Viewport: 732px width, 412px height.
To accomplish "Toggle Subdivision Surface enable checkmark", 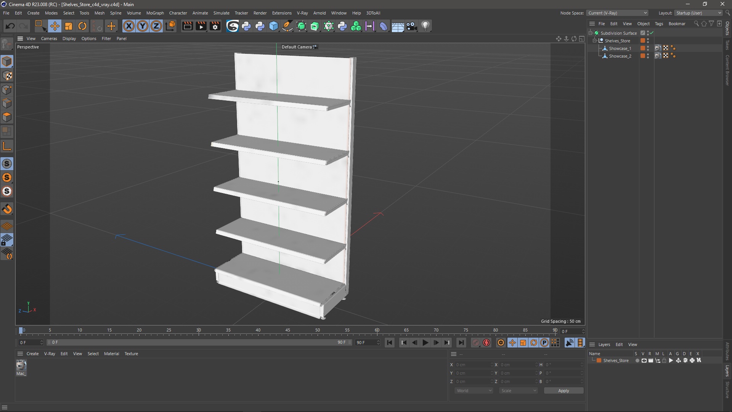I will click(x=652, y=33).
